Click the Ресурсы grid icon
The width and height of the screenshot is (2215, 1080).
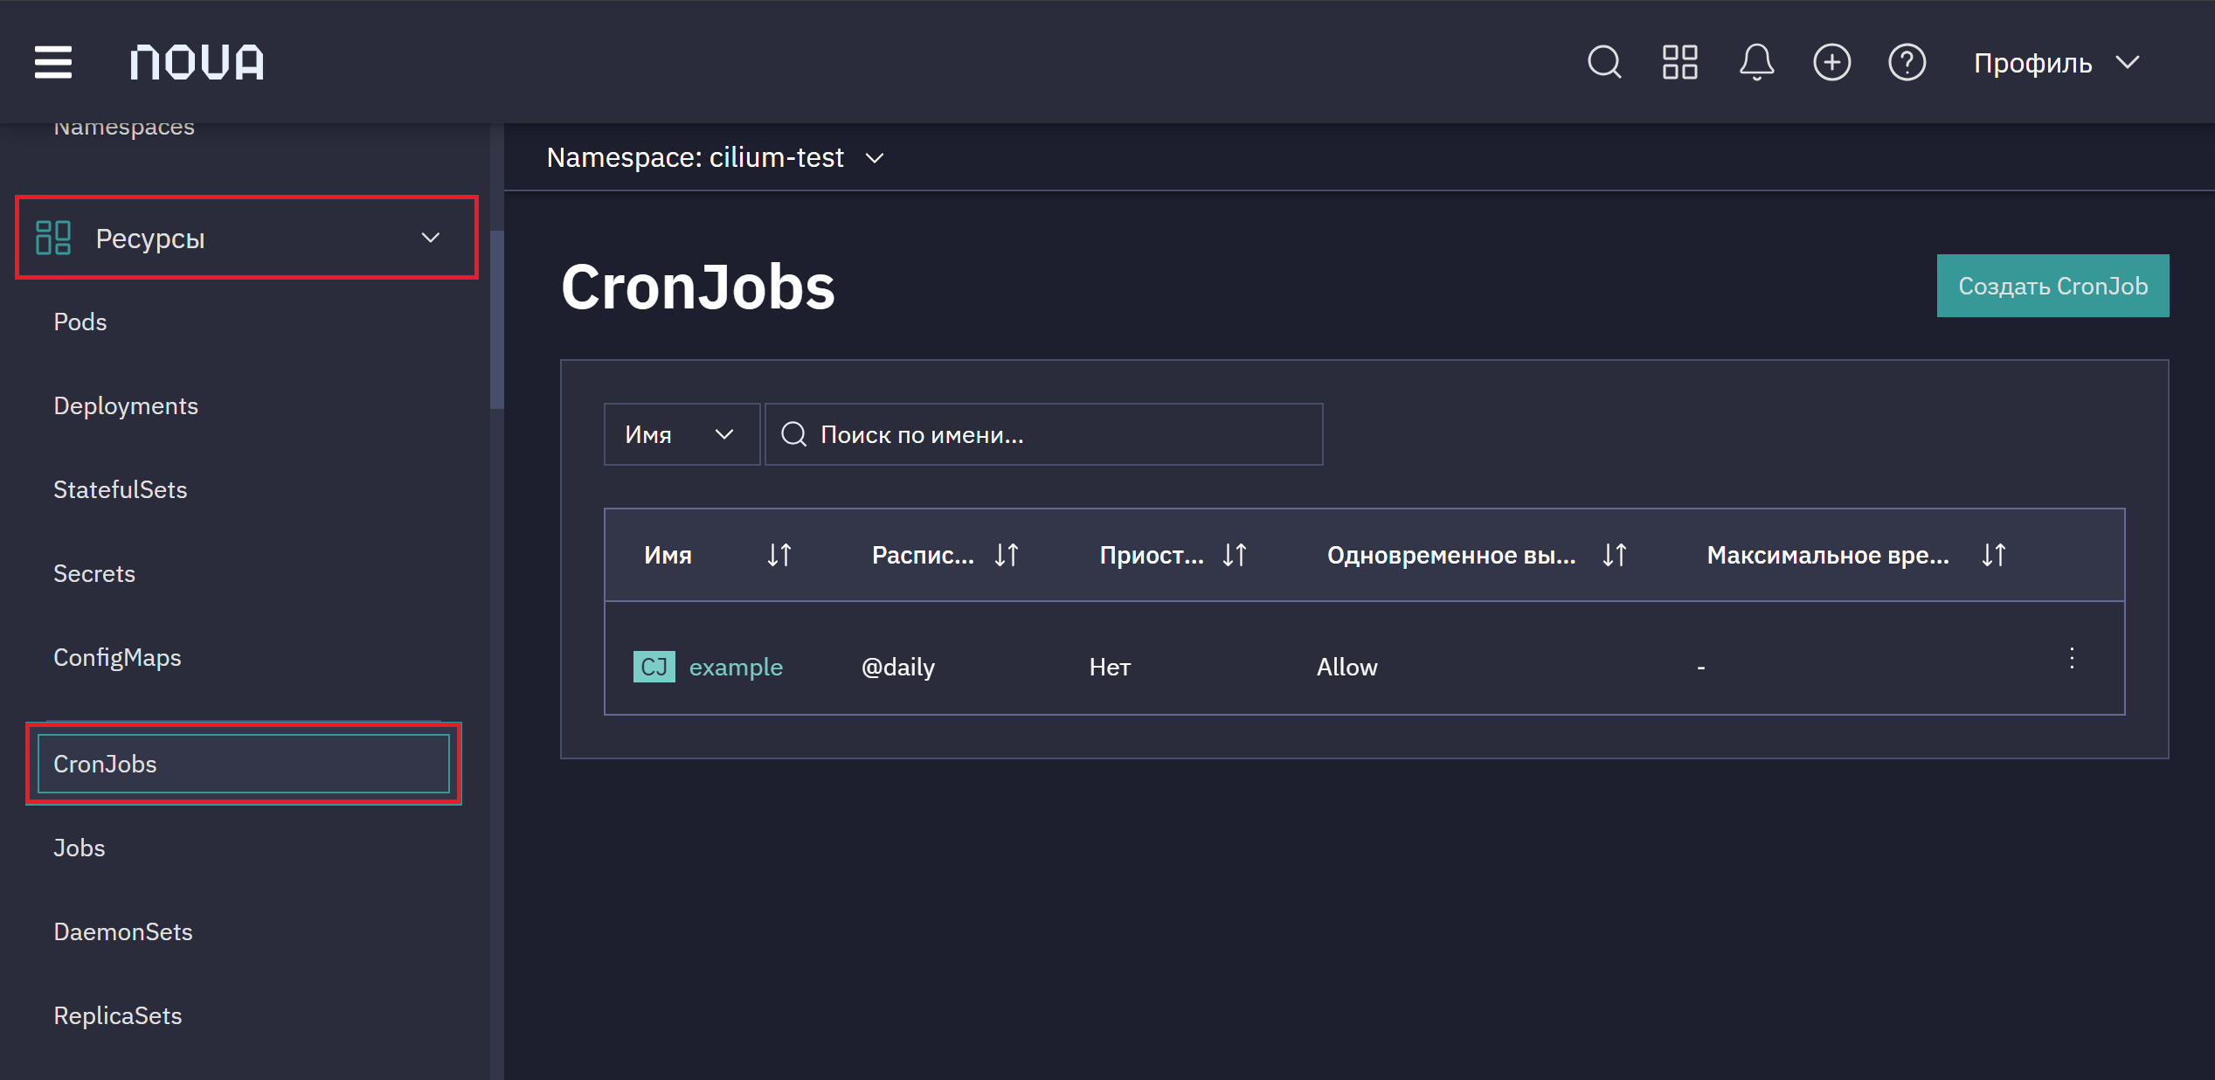tap(53, 238)
